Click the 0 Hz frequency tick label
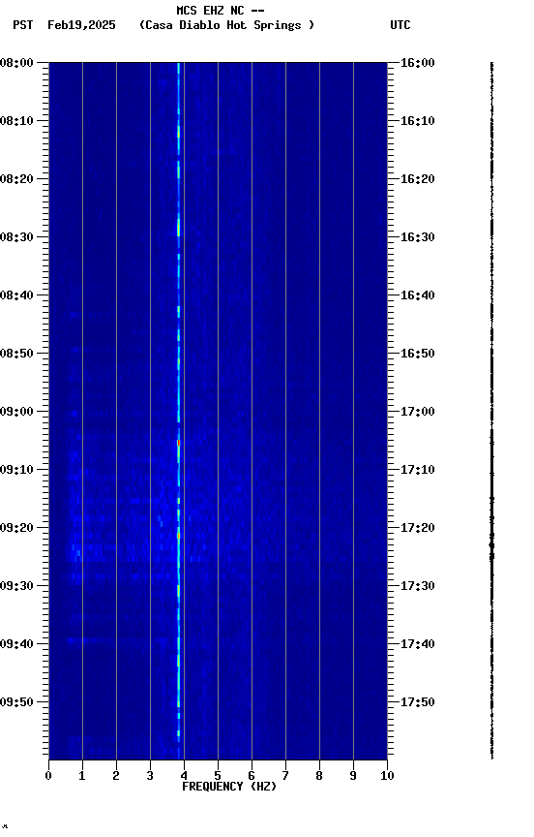The height and width of the screenshot is (837, 534). click(x=48, y=776)
